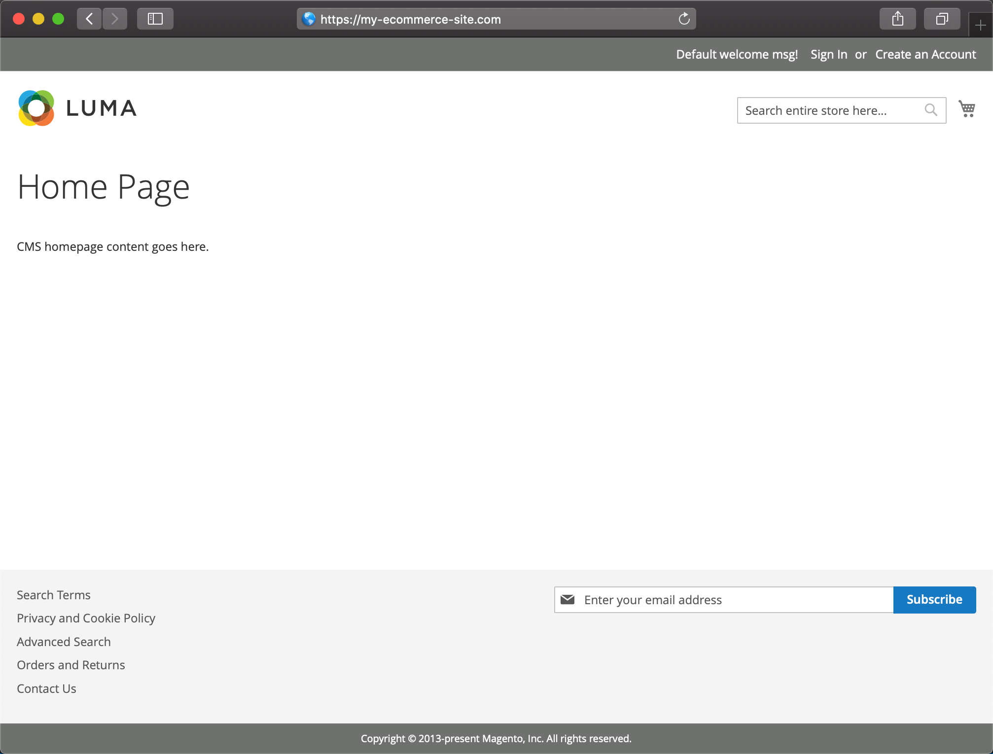Image resolution: width=993 pixels, height=754 pixels.
Task: Toggle the browser sidebar panel icon
Action: tap(155, 19)
